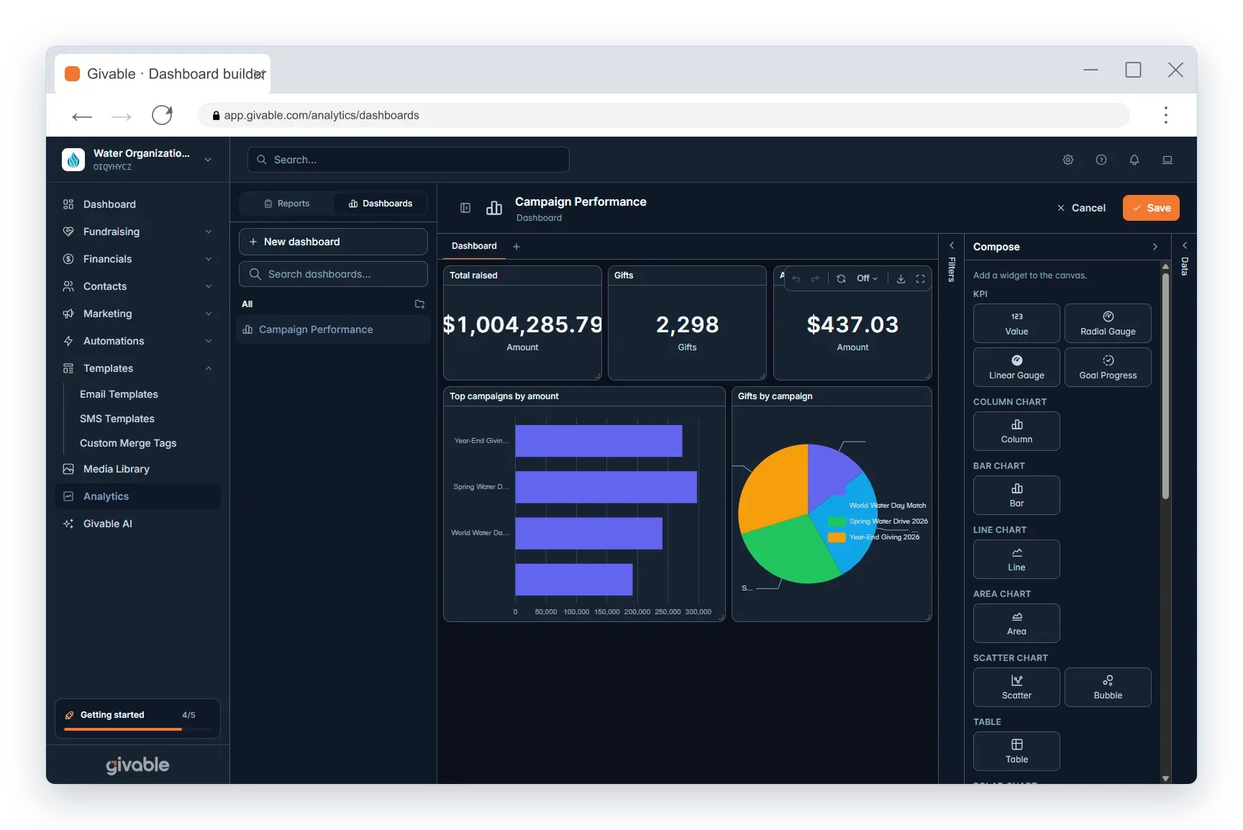This screenshot has width=1243, height=830.
Task: Open Media Library in sidebar
Action: (137, 469)
